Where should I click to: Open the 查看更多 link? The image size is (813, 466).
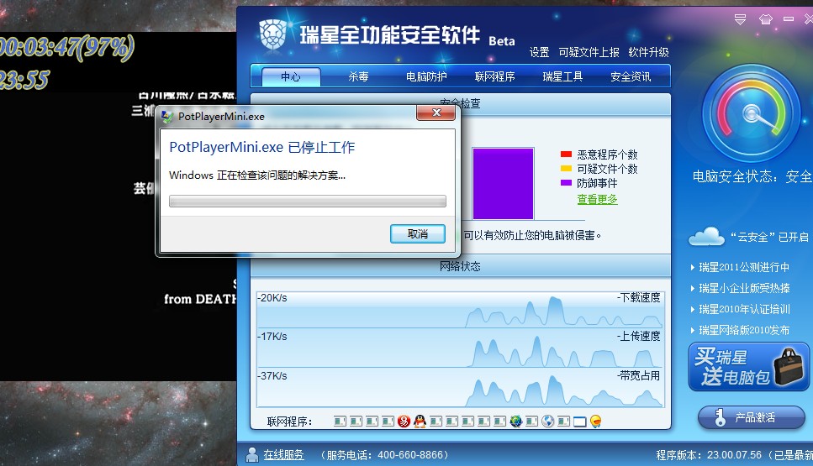[597, 199]
